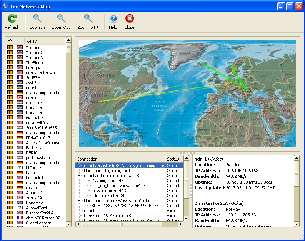
Task: Click the Relay column header
Action: click(x=45, y=41)
